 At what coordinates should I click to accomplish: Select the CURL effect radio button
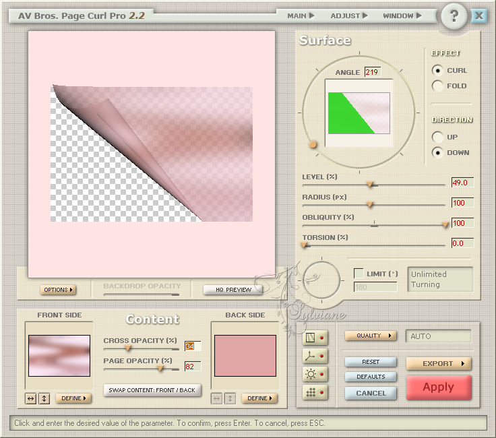click(437, 70)
